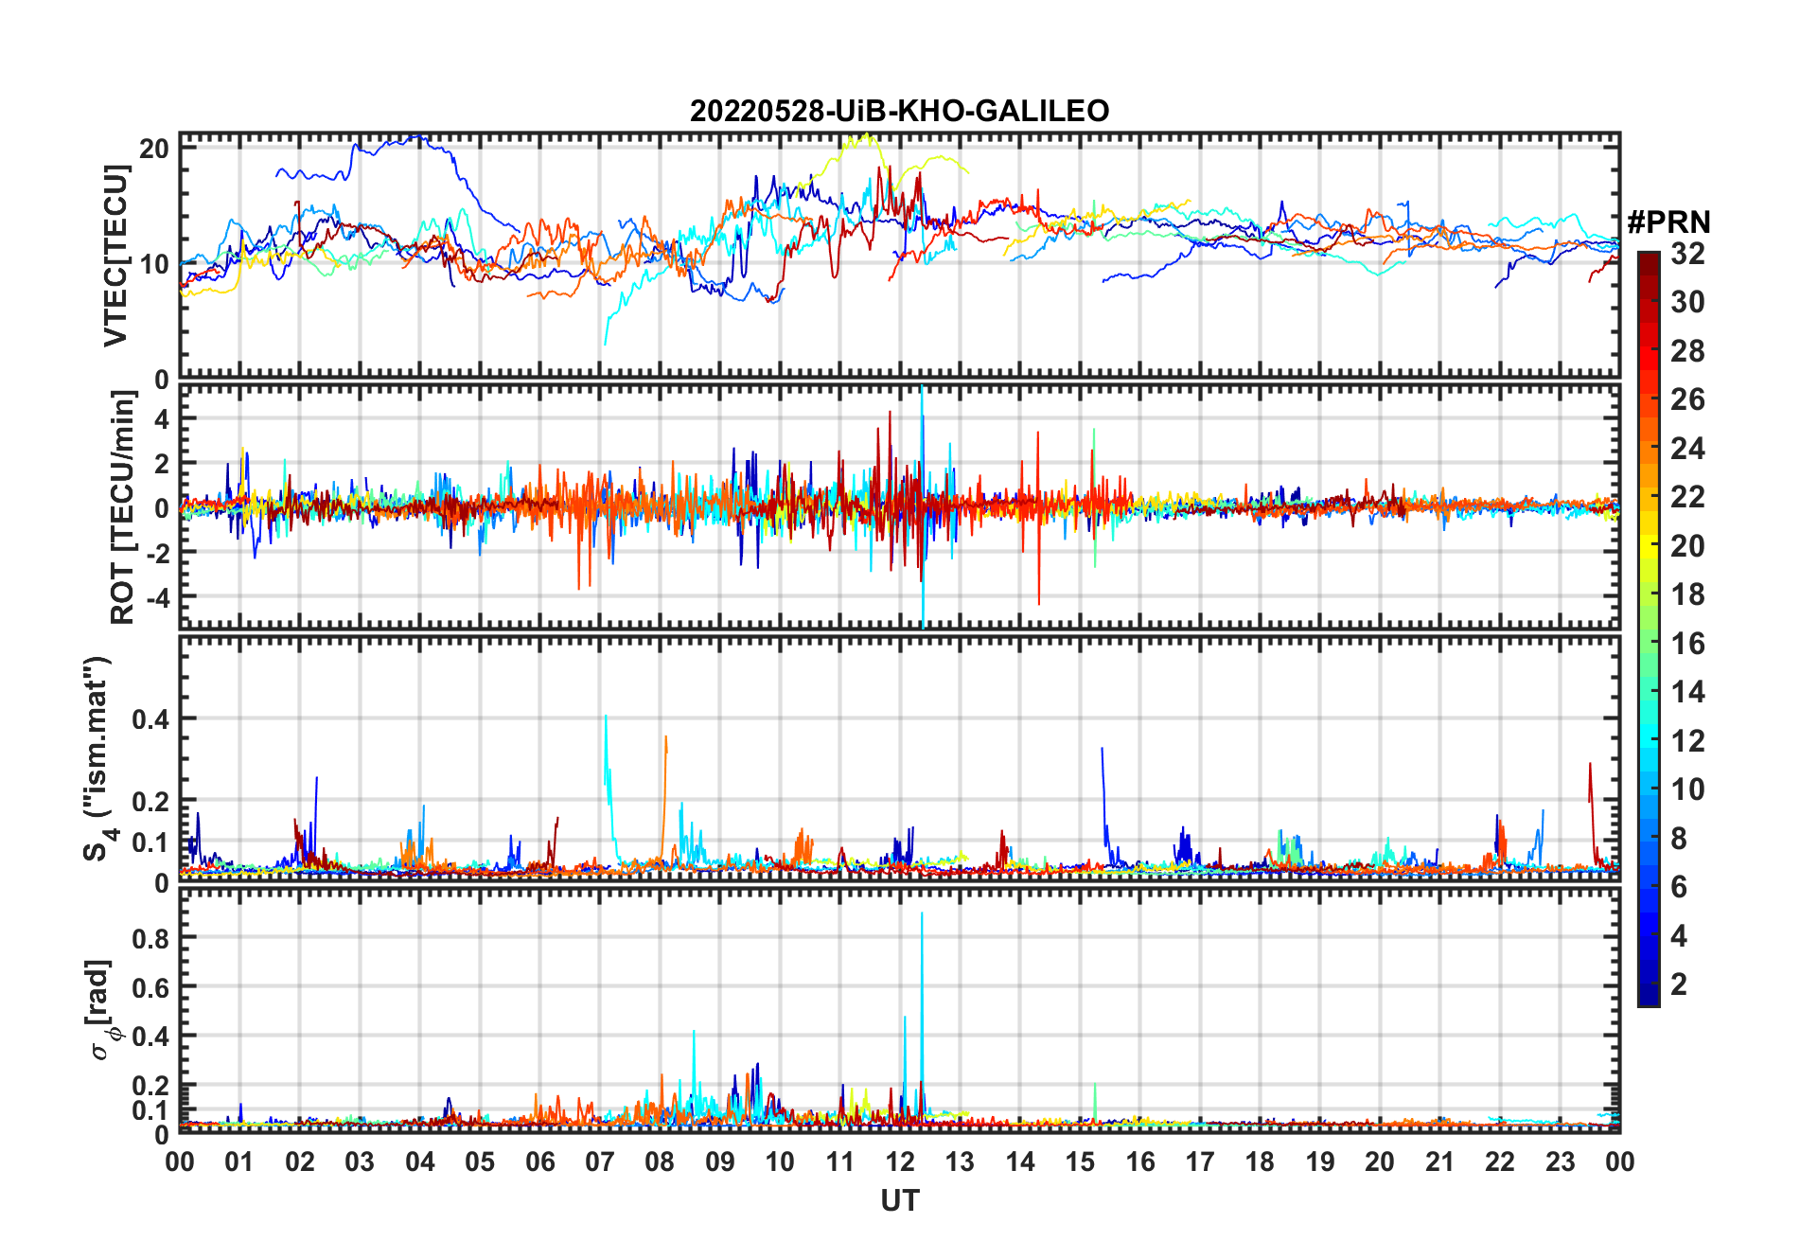Viewport: 1800px width, 1259px height.
Task: Click the VTEC panel y-tick 20
Action: click(154, 149)
